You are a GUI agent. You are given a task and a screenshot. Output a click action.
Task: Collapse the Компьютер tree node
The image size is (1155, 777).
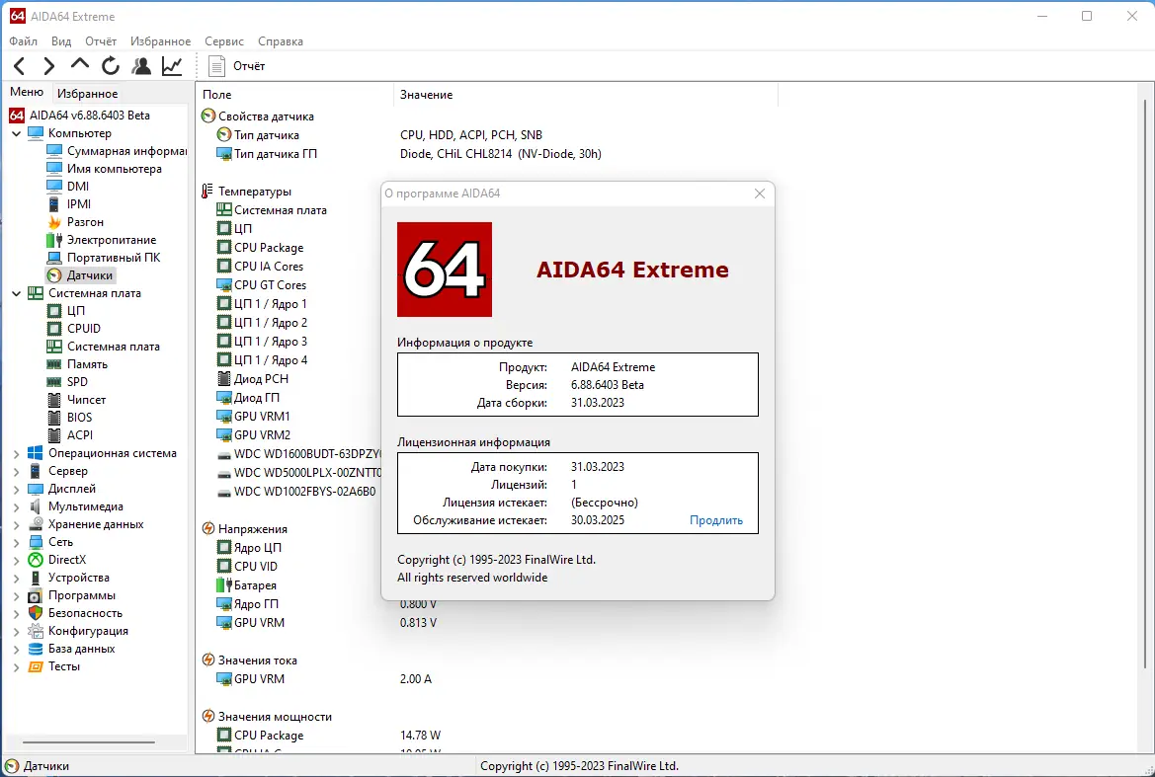click(x=16, y=134)
